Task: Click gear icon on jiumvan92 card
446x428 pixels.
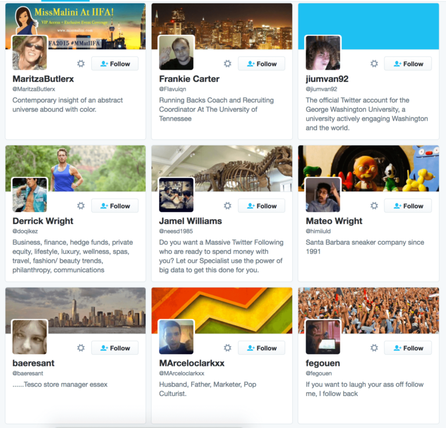Action: (374, 64)
